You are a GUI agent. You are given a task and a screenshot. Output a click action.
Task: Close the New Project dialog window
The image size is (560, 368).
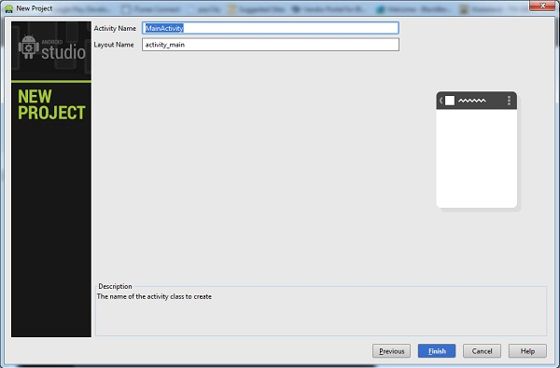pos(541,6)
